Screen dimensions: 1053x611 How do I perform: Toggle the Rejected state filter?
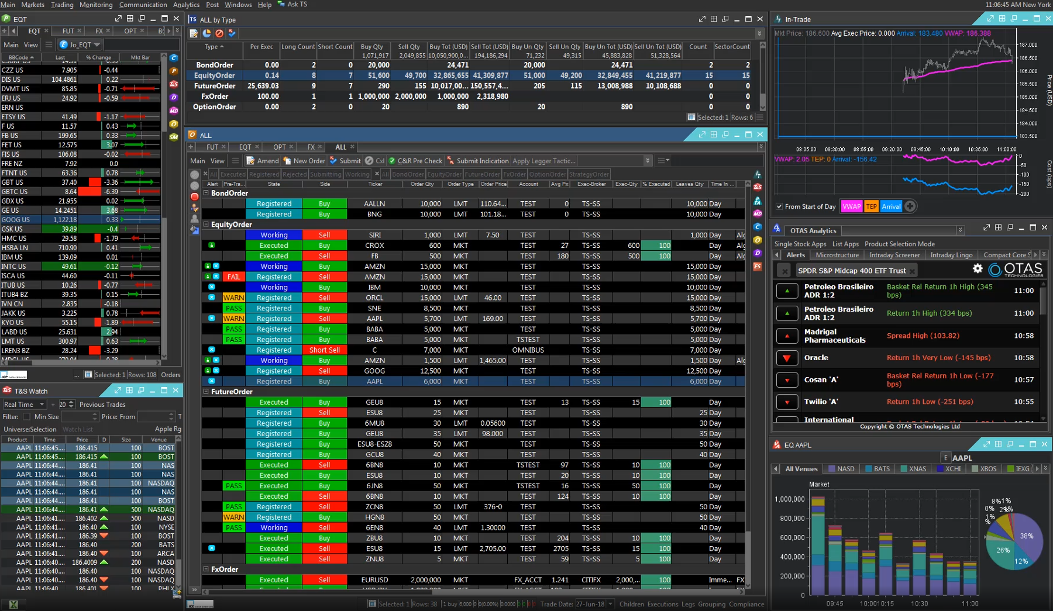[294, 174]
